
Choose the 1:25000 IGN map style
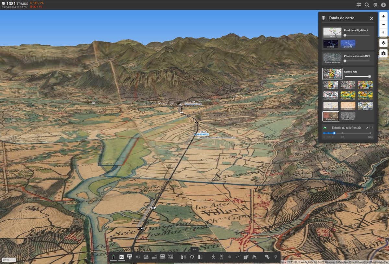[x=348, y=85]
